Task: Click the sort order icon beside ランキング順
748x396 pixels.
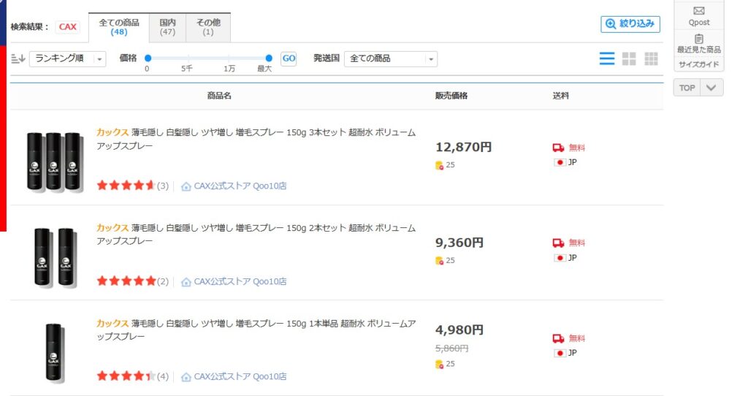Action: pyautogui.click(x=18, y=58)
